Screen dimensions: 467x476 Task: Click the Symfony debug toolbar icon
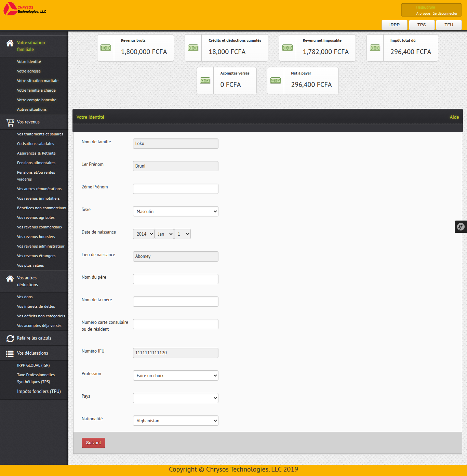(461, 226)
